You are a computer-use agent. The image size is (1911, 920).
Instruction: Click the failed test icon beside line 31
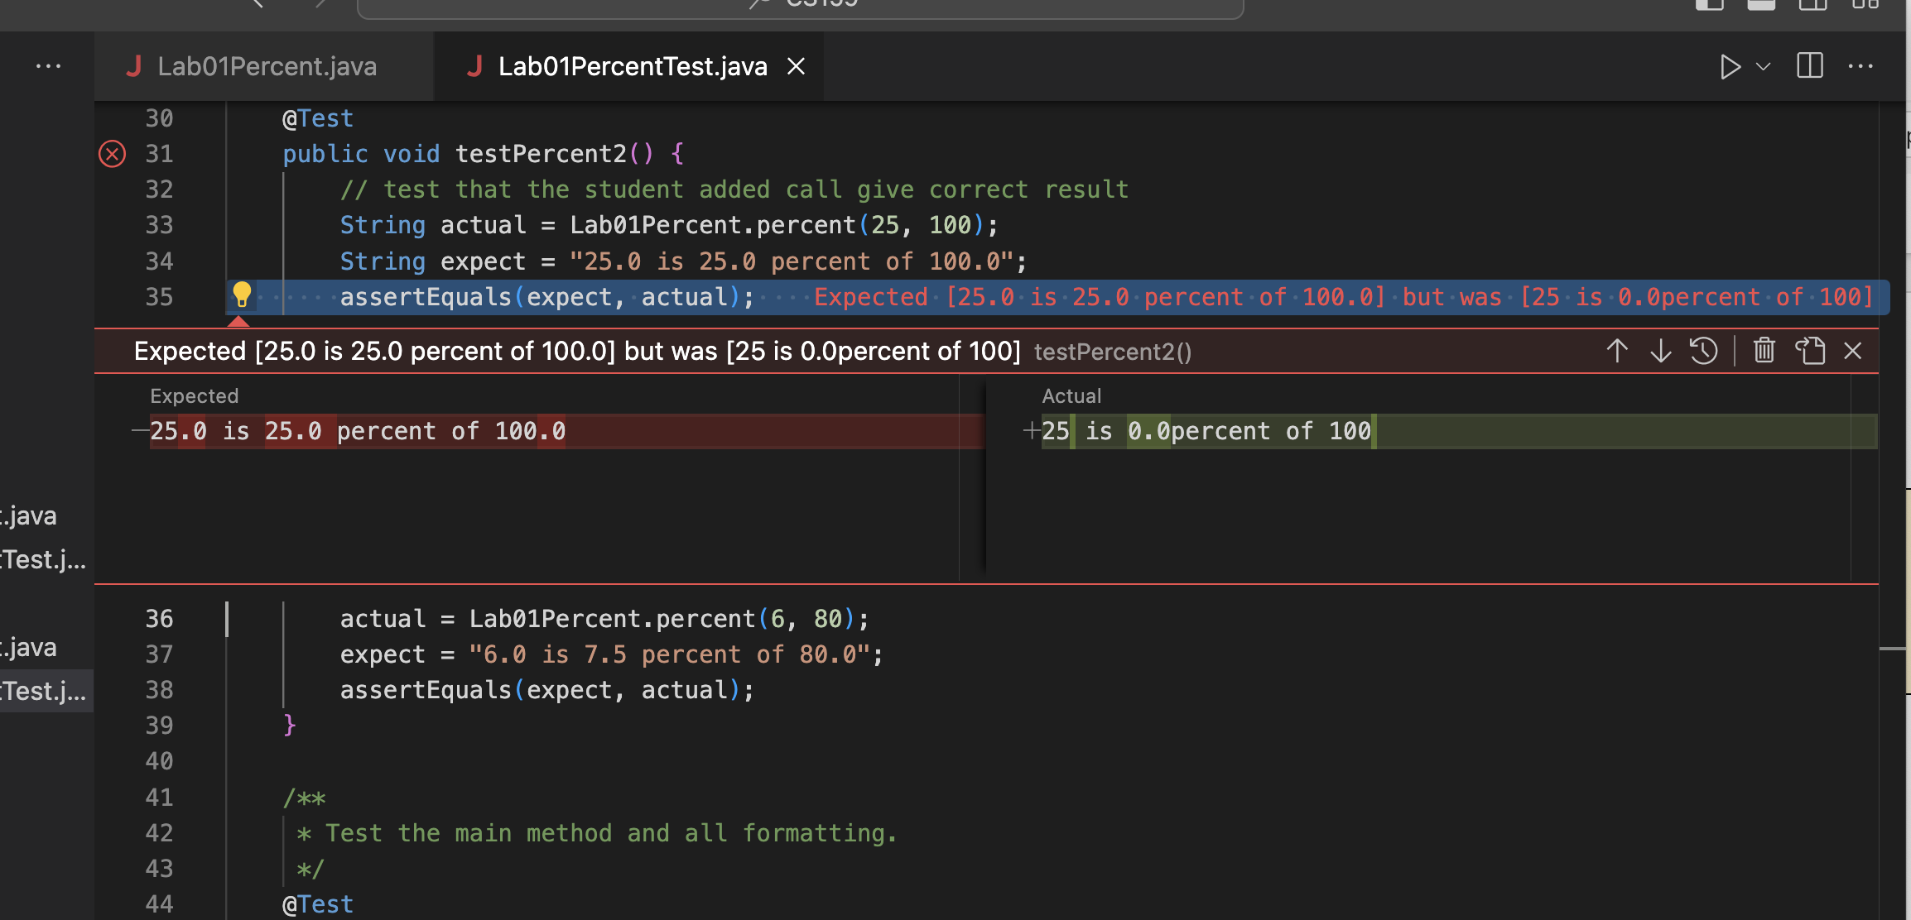(x=113, y=154)
